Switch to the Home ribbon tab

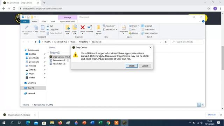coord(34,21)
